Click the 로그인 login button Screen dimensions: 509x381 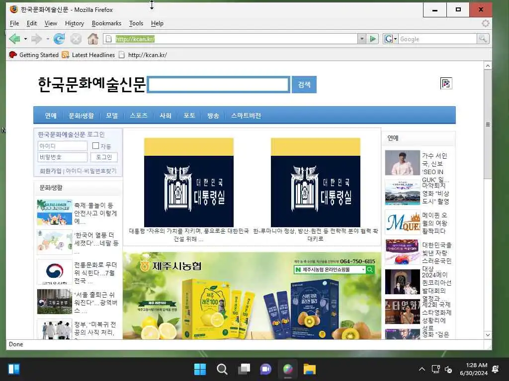[x=104, y=157]
